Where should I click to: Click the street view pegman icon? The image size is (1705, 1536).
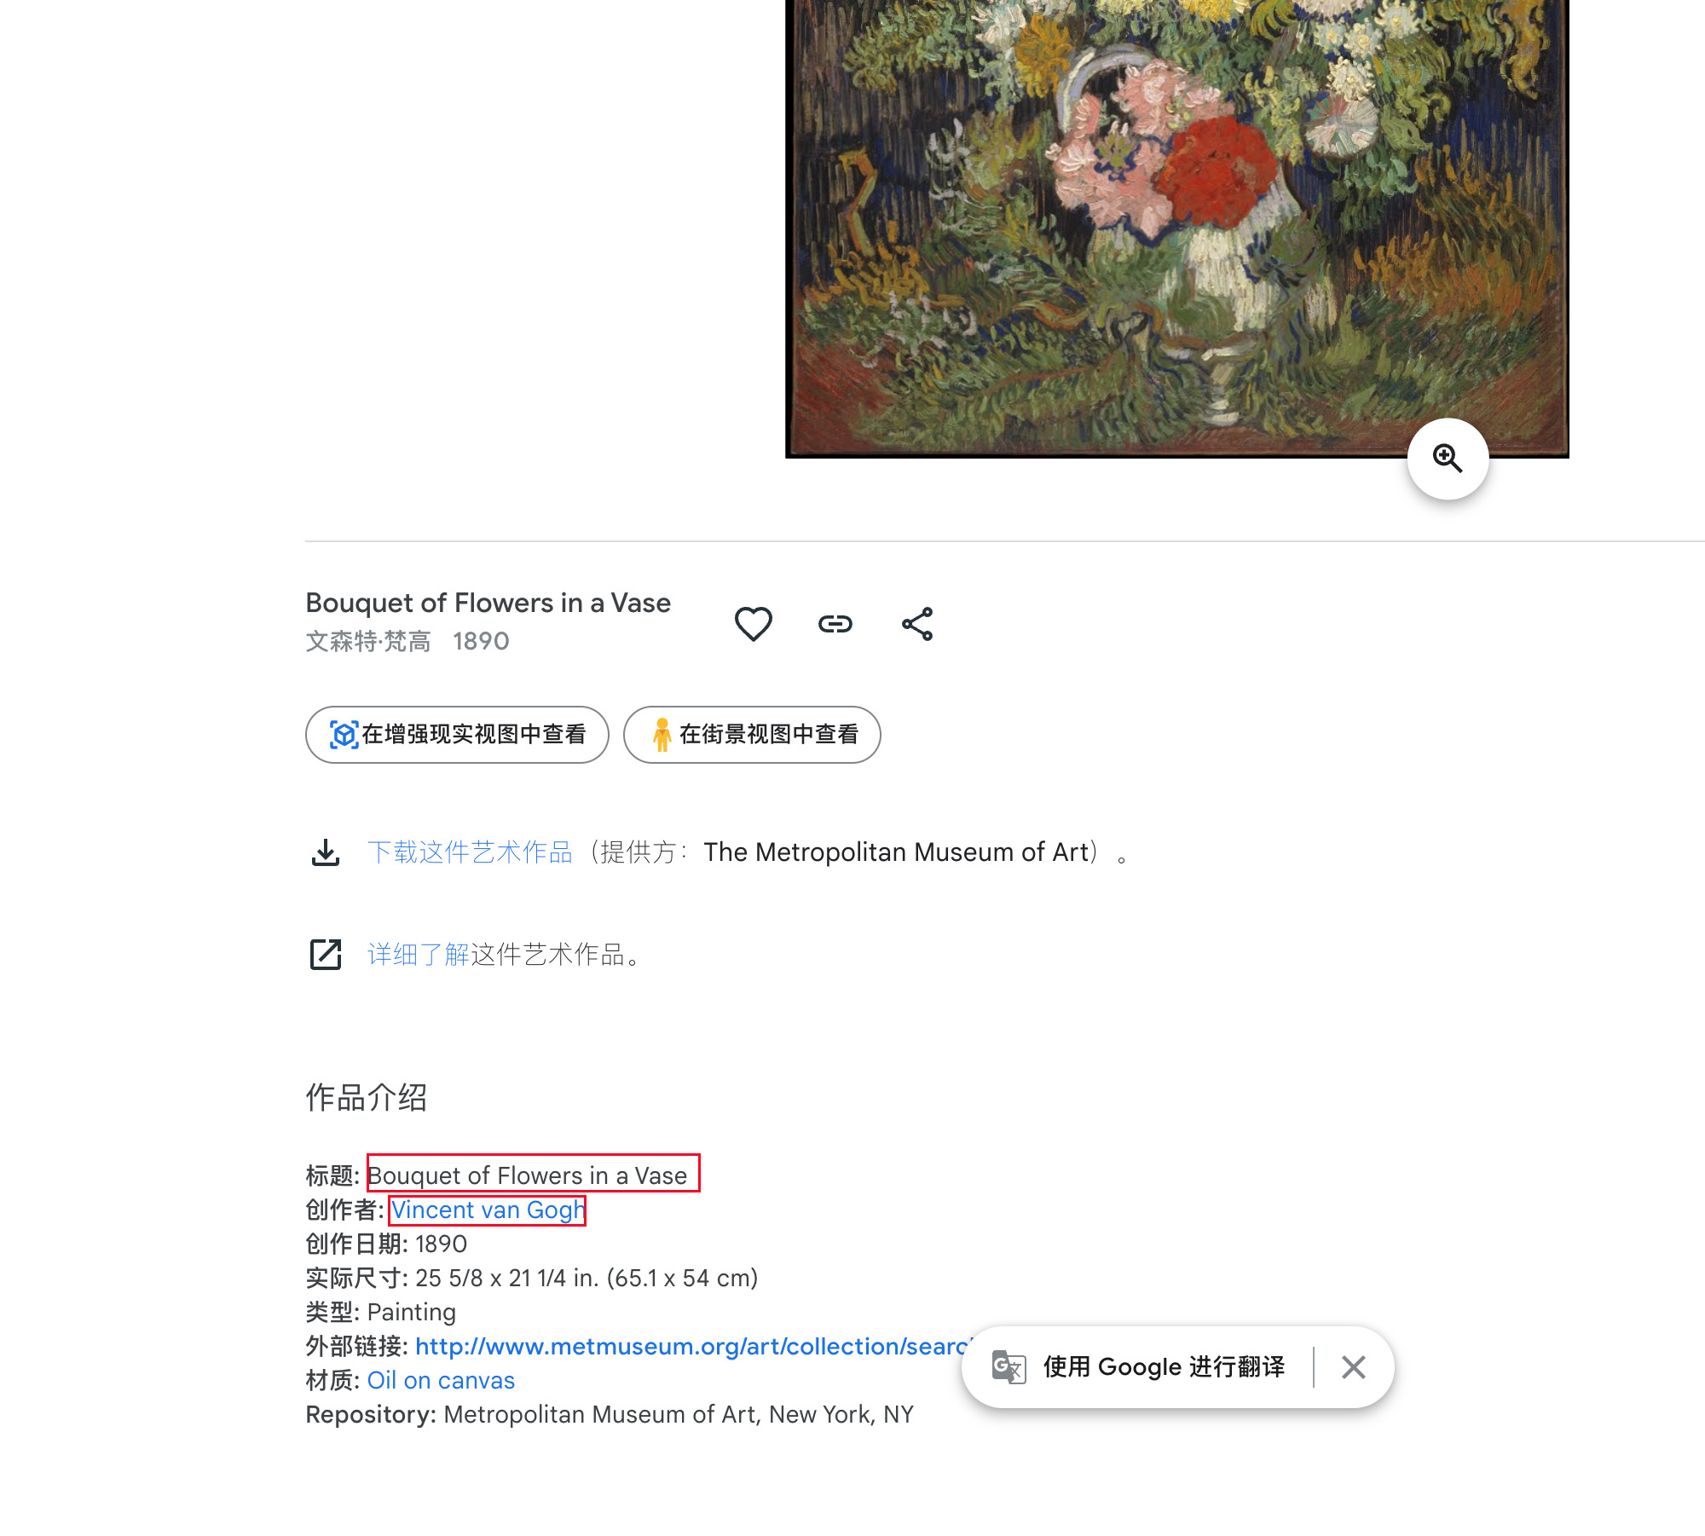tap(662, 735)
